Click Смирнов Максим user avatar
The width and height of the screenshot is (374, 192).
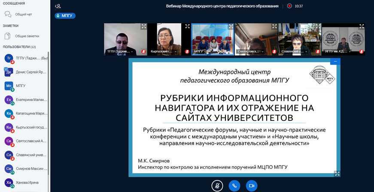9,169
